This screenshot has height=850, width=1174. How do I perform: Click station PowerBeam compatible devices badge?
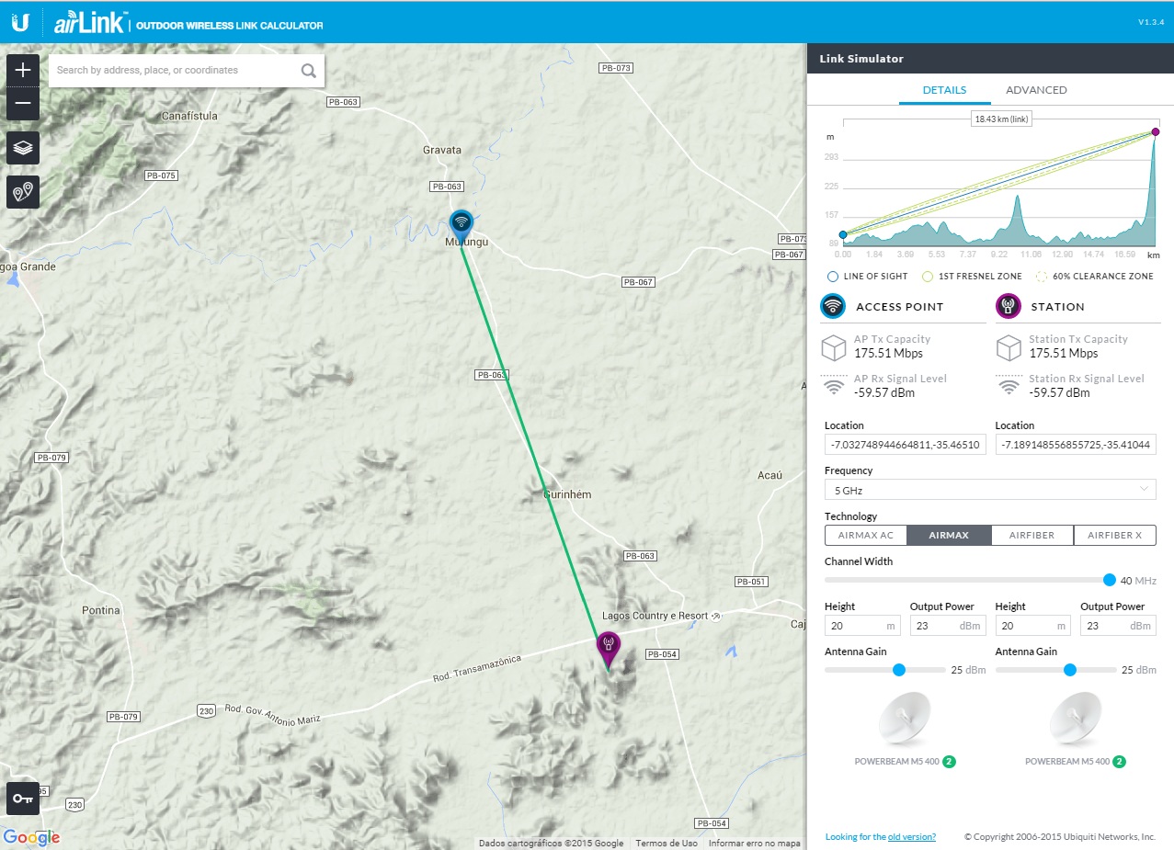click(x=1119, y=762)
